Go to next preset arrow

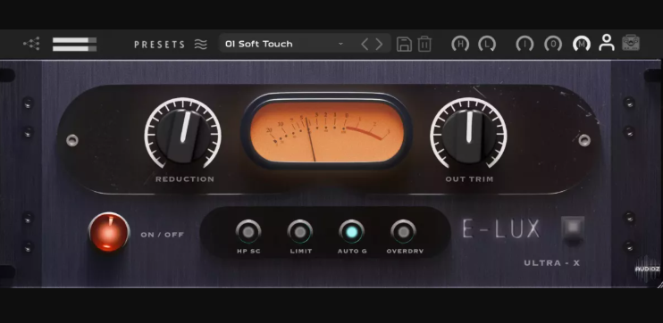pos(379,44)
